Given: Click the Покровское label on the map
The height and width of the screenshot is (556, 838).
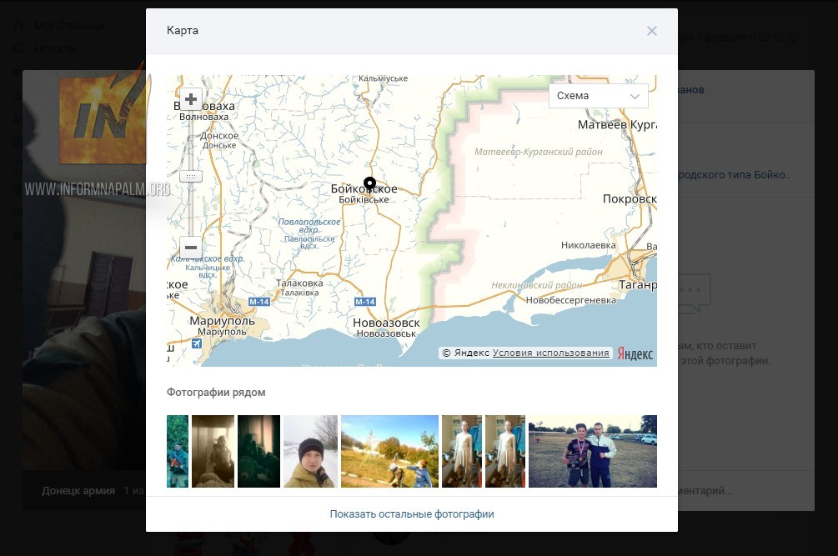Looking at the screenshot, I should click(x=630, y=198).
